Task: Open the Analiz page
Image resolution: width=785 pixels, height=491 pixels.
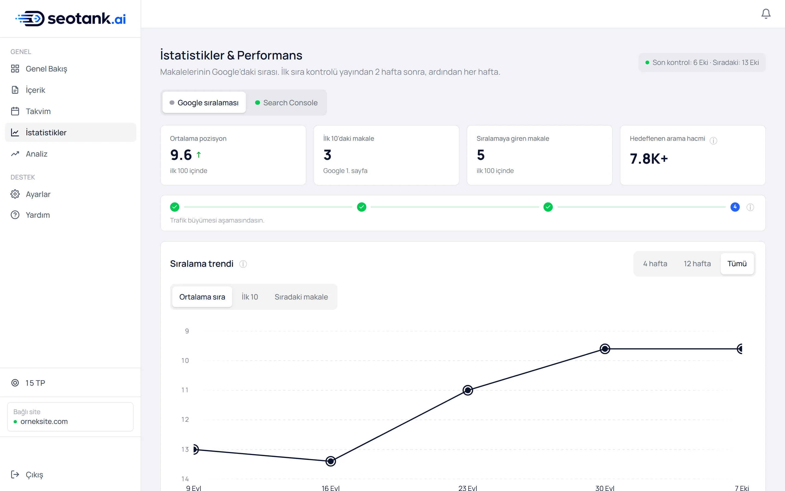Action: click(70, 154)
